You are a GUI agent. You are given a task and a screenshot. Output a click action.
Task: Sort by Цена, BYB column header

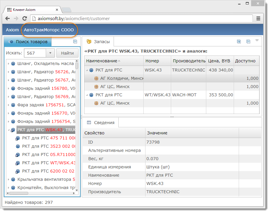(x=220, y=61)
